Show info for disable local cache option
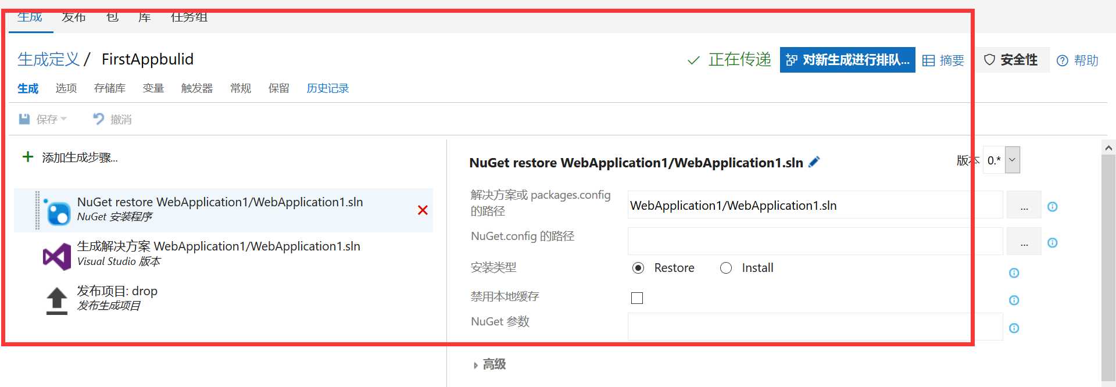 coord(1014,300)
